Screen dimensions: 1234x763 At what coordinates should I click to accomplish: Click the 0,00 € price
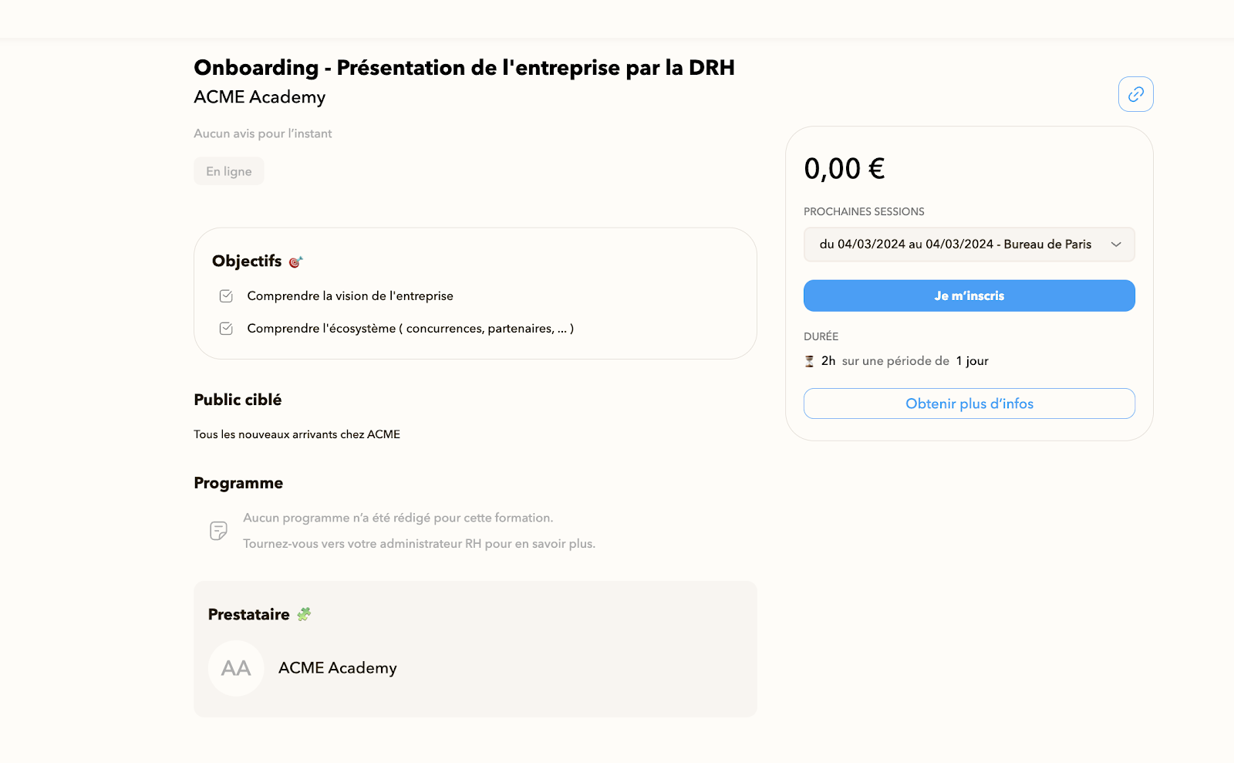(845, 169)
